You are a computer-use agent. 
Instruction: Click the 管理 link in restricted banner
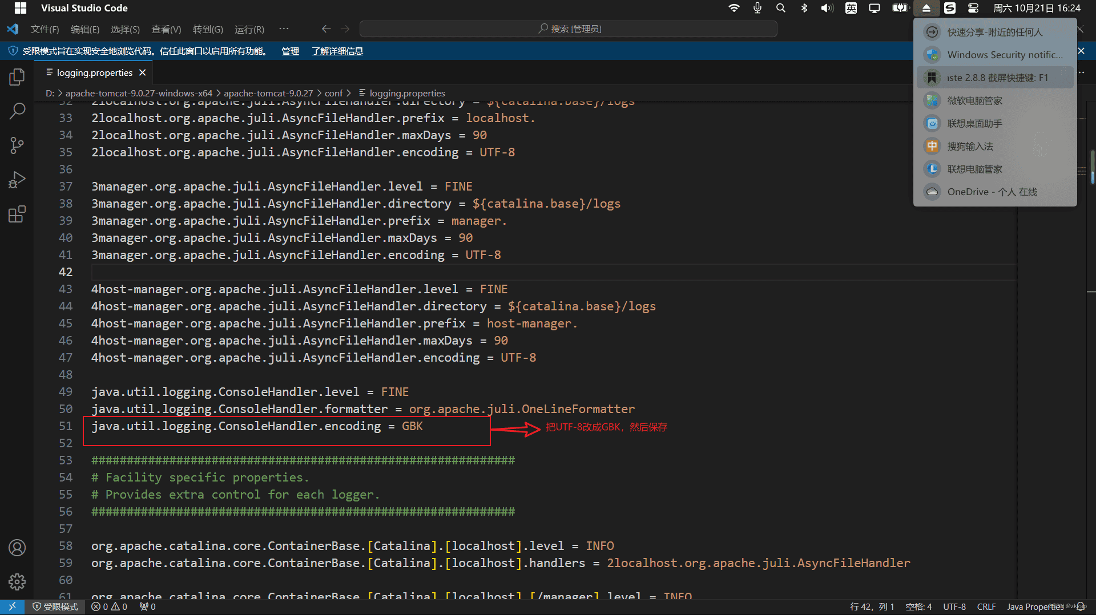pyautogui.click(x=290, y=51)
